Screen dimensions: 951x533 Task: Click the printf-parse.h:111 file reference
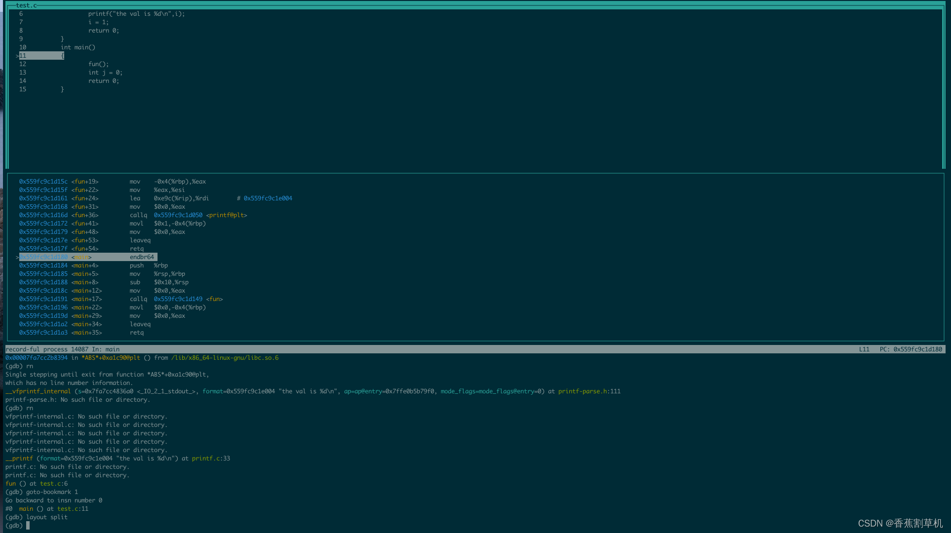pos(589,391)
